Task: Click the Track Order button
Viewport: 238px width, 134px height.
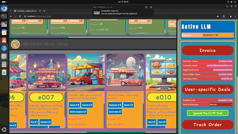Action: [x=208, y=125]
